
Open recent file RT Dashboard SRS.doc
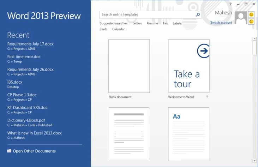click(27, 110)
